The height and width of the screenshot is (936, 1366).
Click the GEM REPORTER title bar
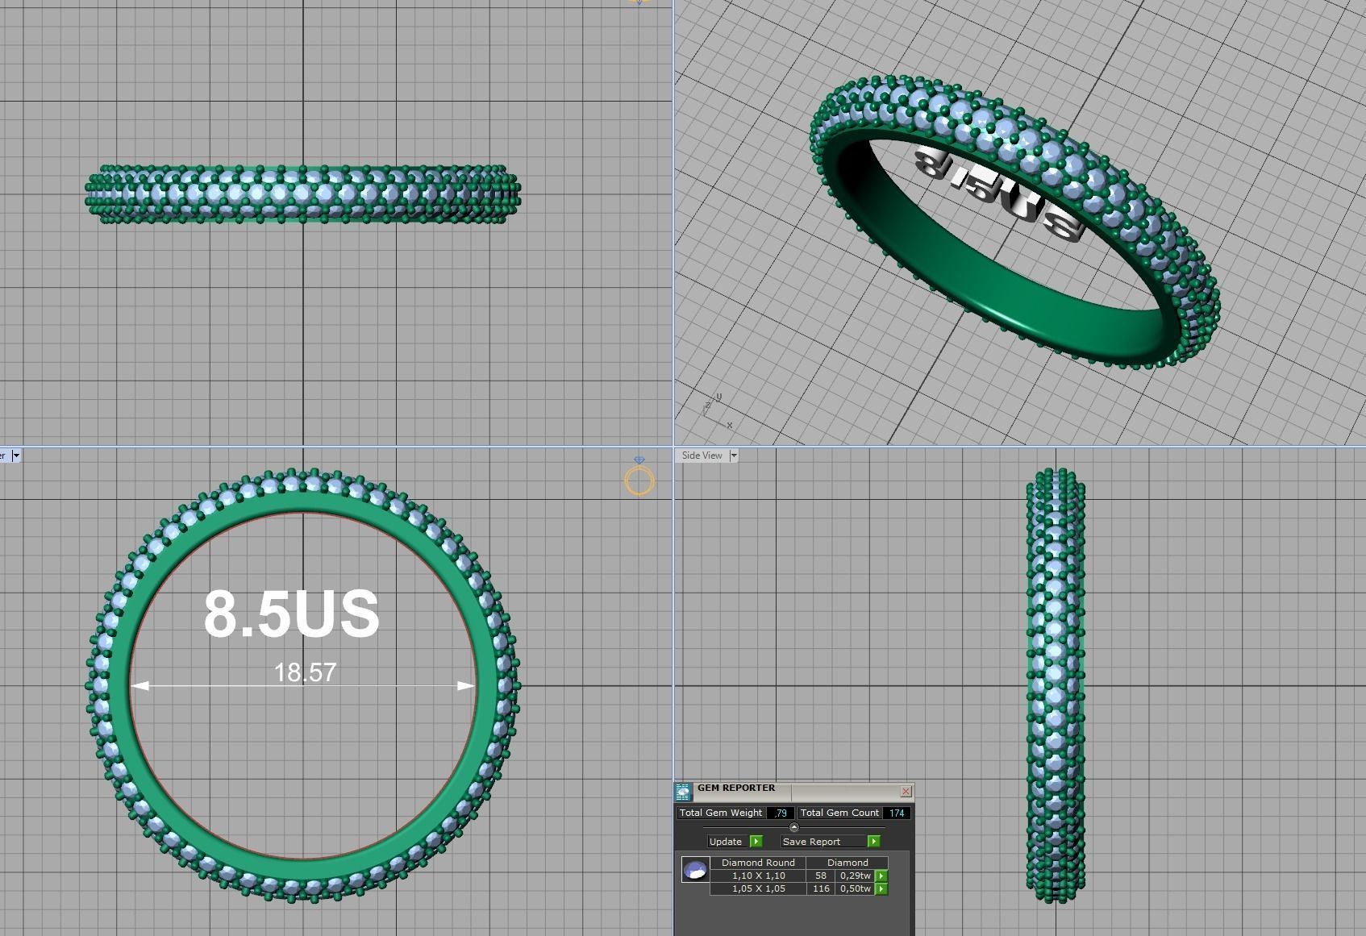pyautogui.click(x=794, y=790)
